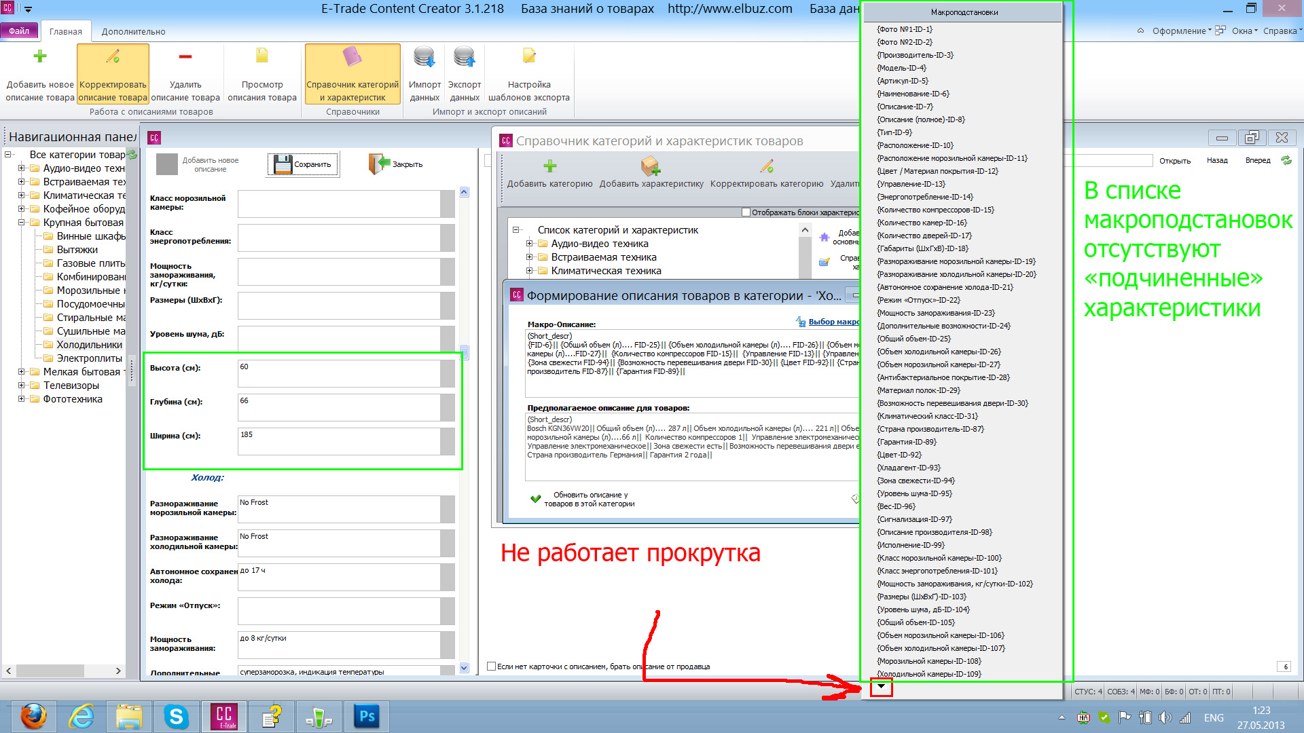Expand Встраиваемая техника in Справочник tree
Screen dimensions: 1304x733
tap(529, 257)
